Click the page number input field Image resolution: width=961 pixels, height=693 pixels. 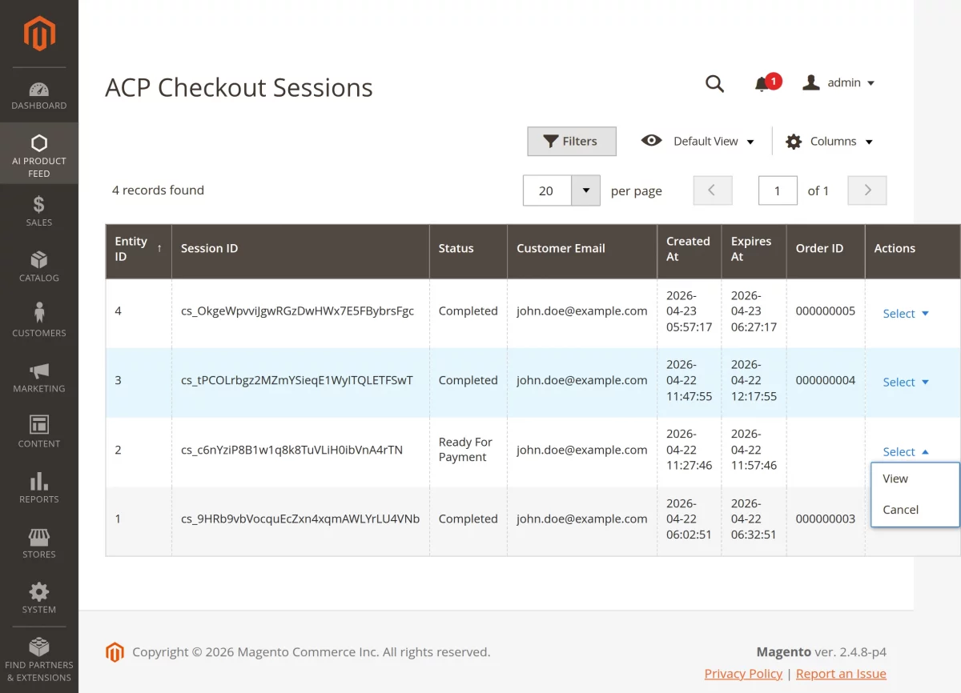pos(778,190)
